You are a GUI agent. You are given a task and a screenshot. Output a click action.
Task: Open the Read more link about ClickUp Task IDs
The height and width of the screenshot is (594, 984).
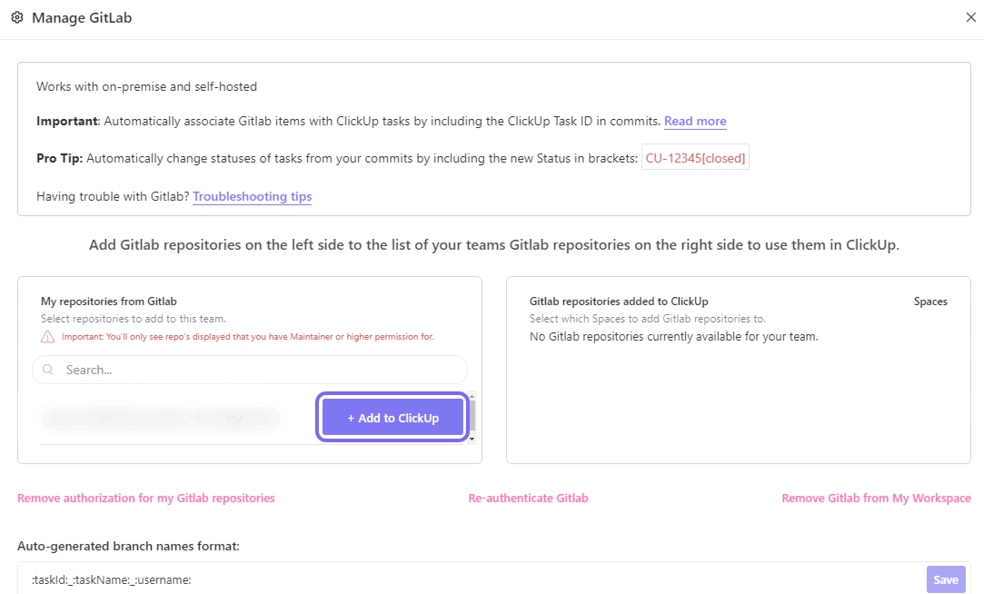click(695, 121)
